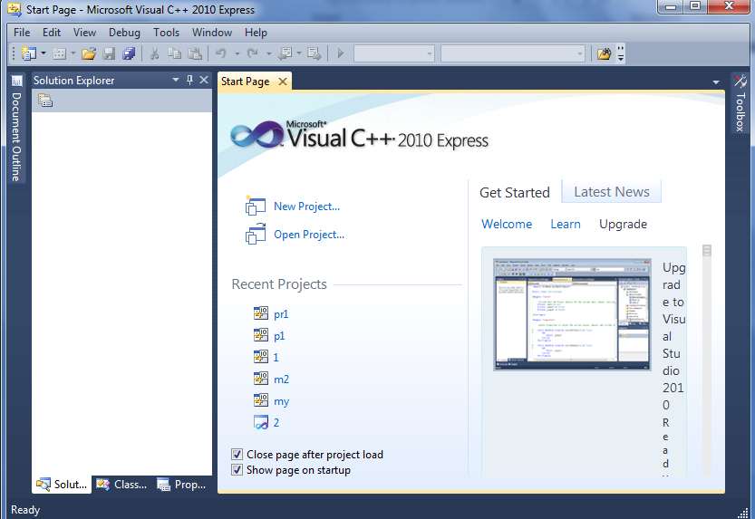Click the Start Page tab label
Viewport: 755px width, 519px height.
click(245, 82)
